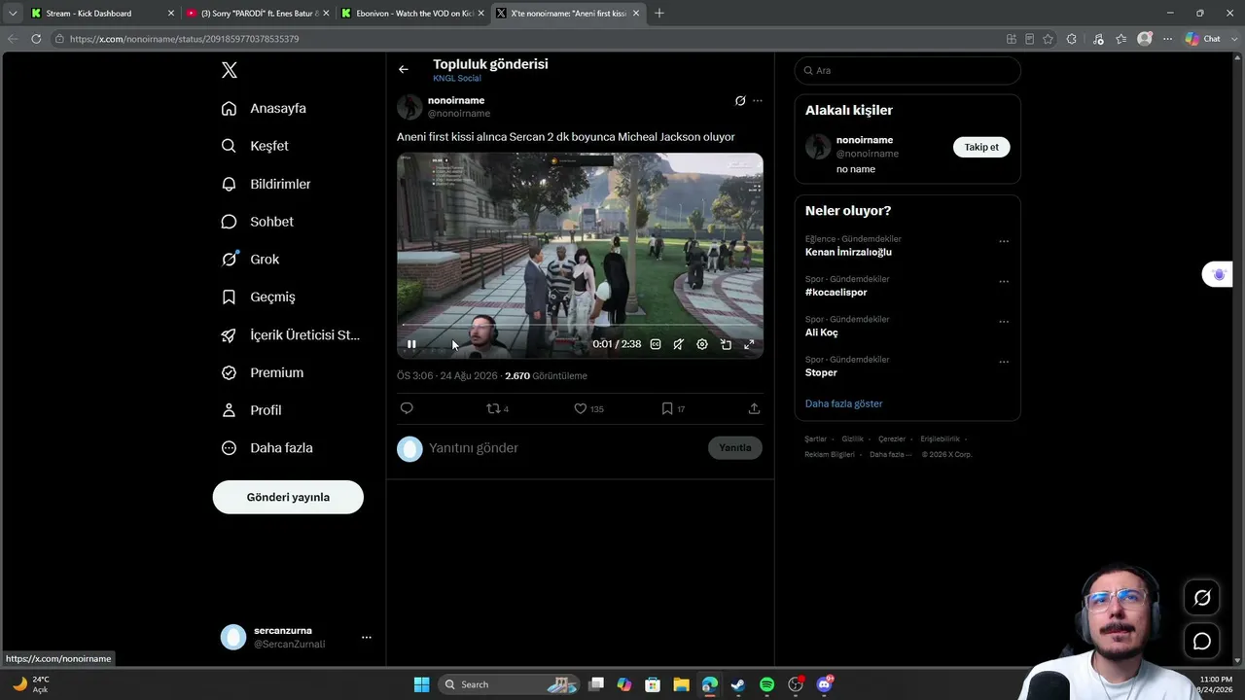Viewport: 1245px width, 700px height.
Task: Click the Ara search field
Action: pyautogui.click(x=907, y=70)
